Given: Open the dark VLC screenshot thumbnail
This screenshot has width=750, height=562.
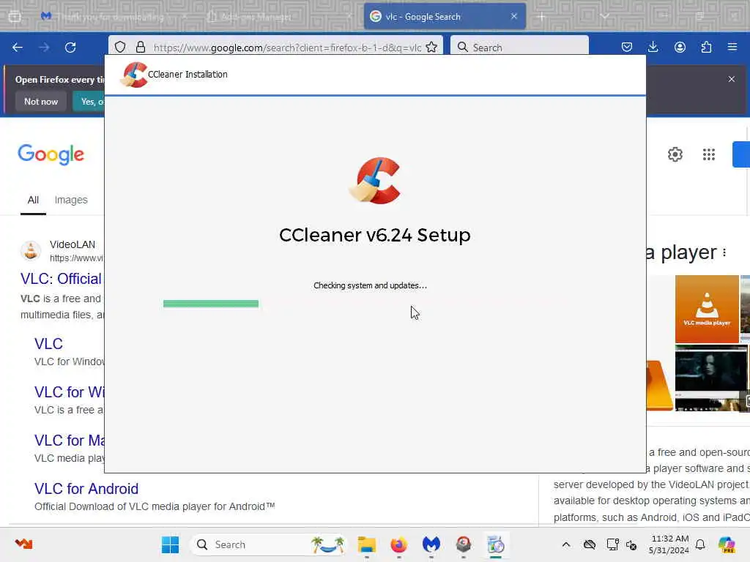Looking at the screenshot, I should 710,378.
